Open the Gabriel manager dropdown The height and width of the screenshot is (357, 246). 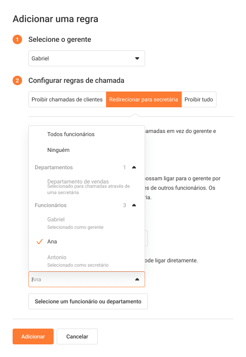(87, 58)
